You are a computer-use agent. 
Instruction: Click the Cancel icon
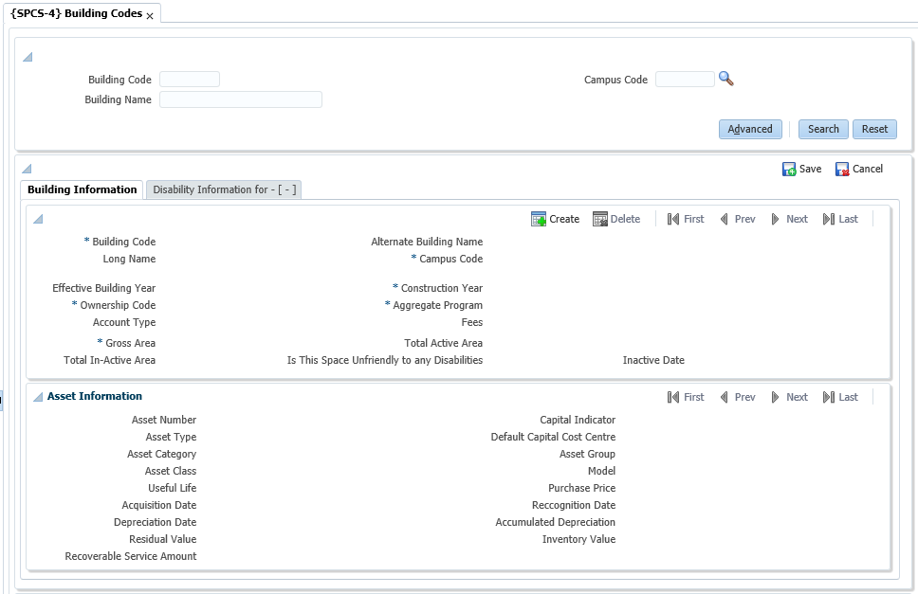pyautogui.click(x=842, y=170)
